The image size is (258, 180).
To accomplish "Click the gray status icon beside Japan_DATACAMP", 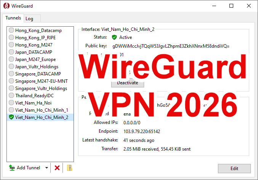I will (x=11, y=52).
